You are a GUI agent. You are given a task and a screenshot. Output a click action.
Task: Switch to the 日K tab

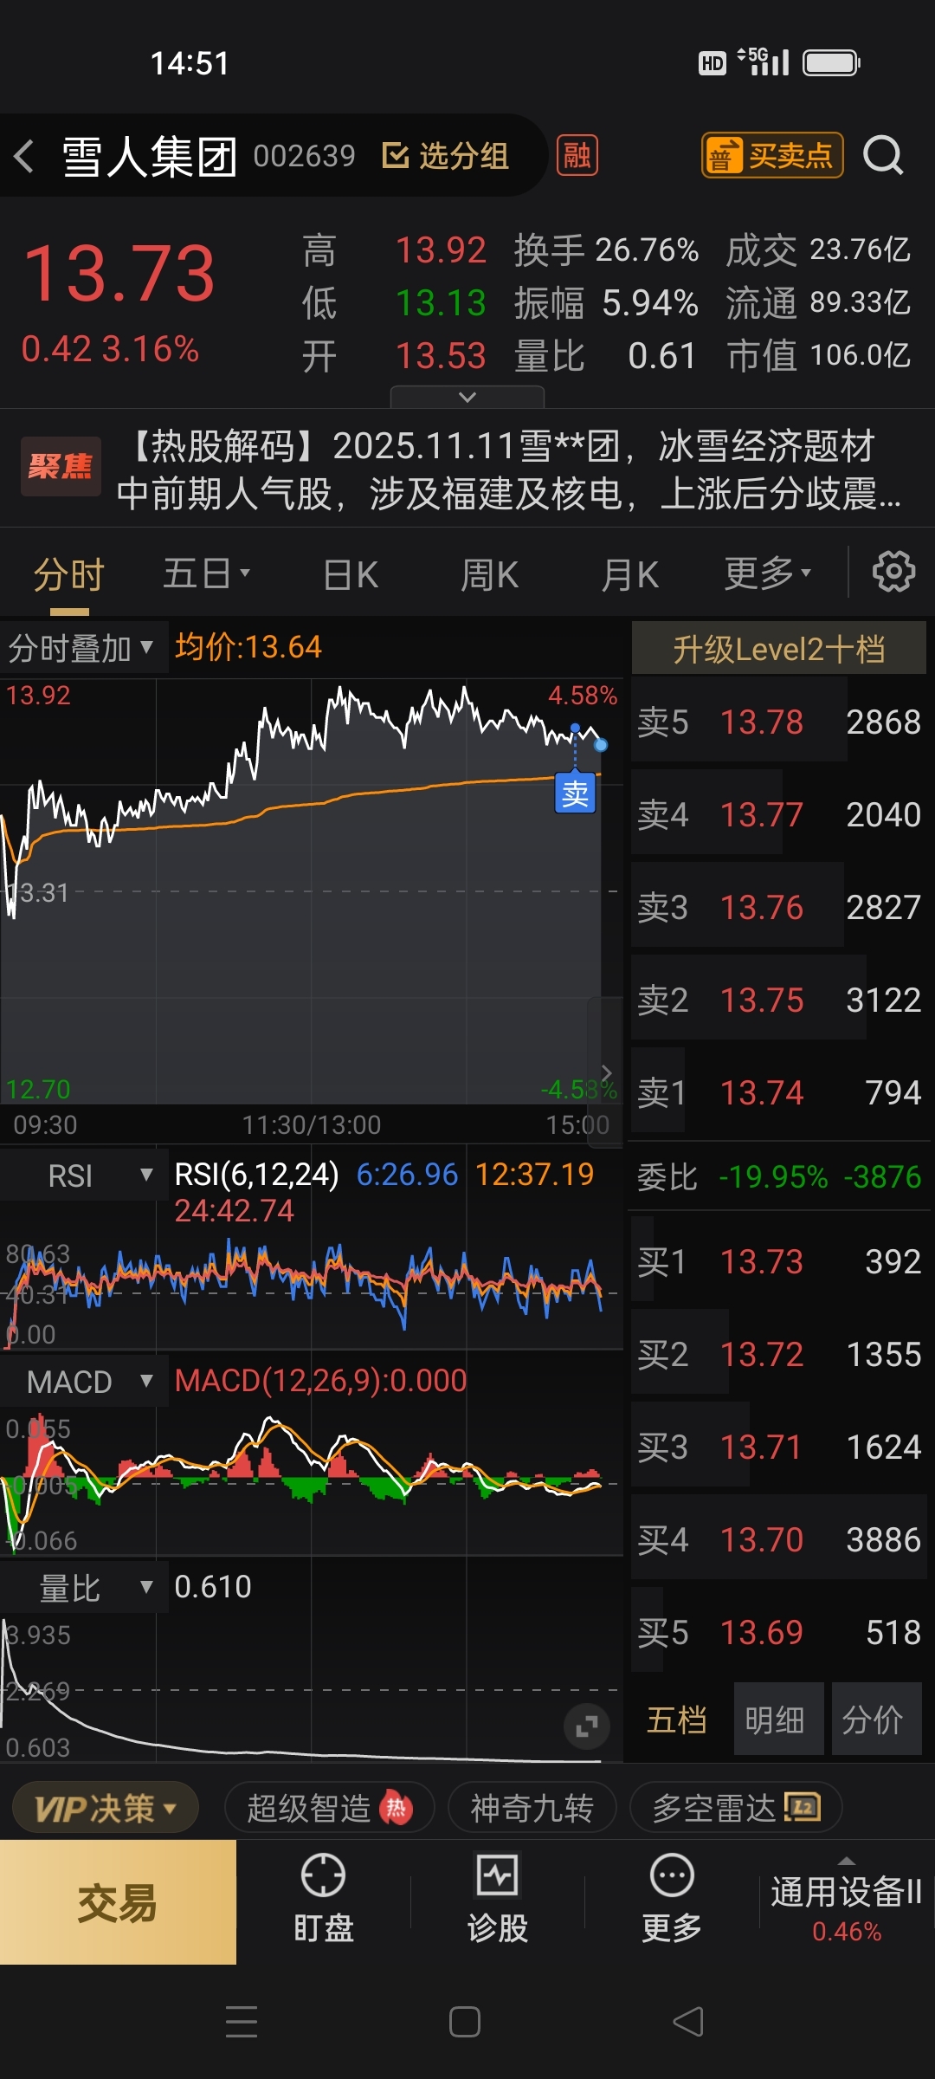[350, 573]
